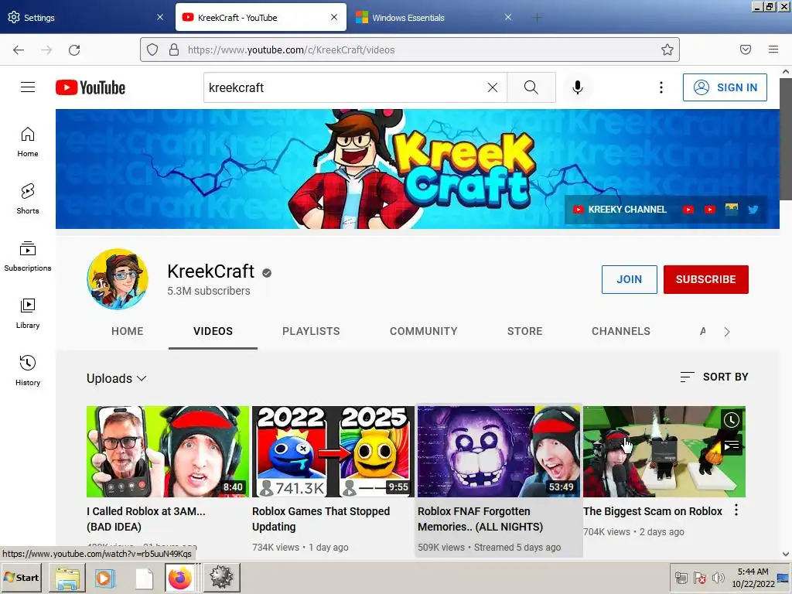The height and width of the screenshot is (594, 792).
Task: Close the KreekCraft - YouTube tab
Action: [x=334, y=17]
